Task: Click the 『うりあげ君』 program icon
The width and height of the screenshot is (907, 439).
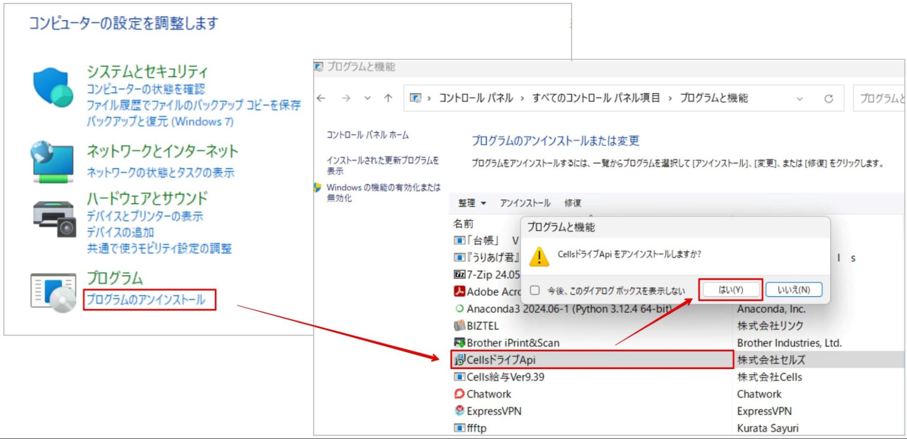Action: [x=459, y=257]
